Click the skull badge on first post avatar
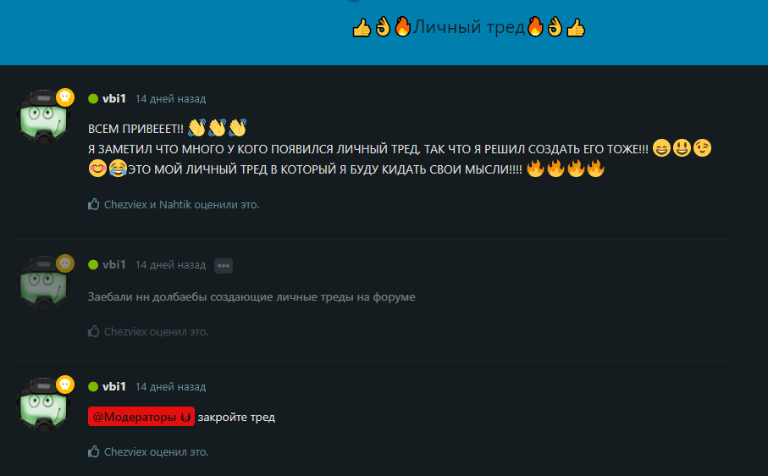The image size is (768, 476). pos(65,97)
